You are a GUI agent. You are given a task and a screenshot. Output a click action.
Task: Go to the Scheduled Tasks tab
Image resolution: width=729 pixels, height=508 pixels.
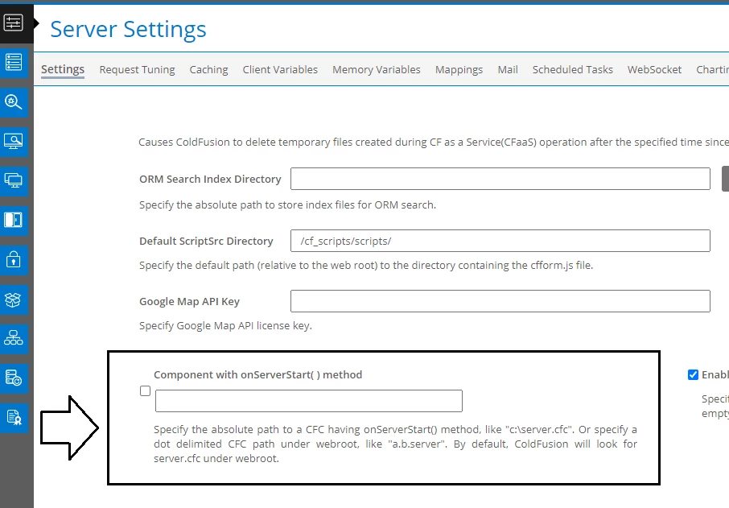tap(572, 69)
